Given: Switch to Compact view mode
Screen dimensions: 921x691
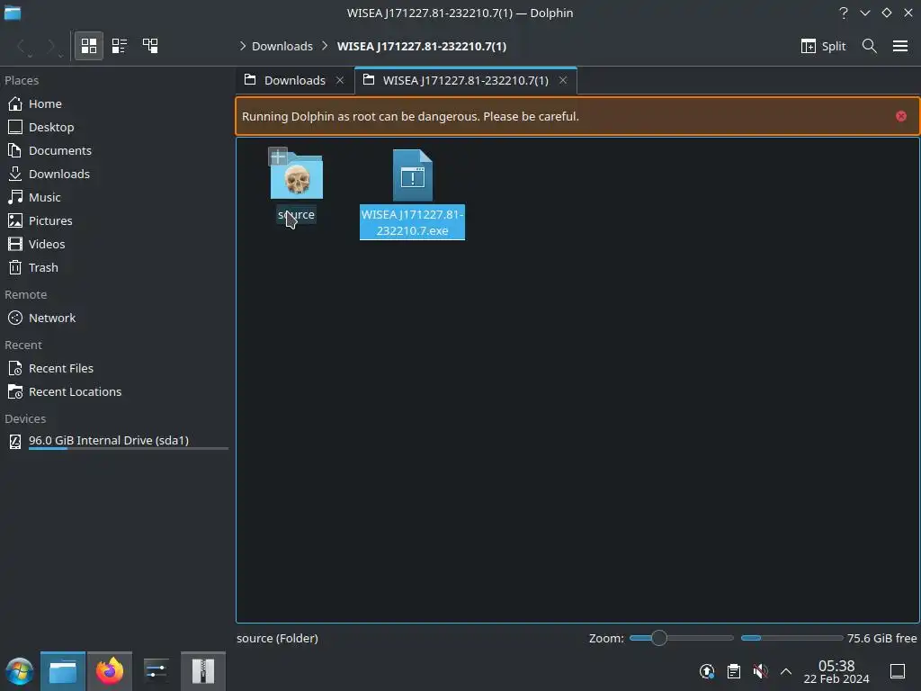Looking at the screenshot, I should pos(120,46).
